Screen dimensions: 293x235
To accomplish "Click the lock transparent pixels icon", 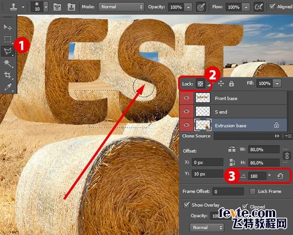I will [x=200, y=83].
